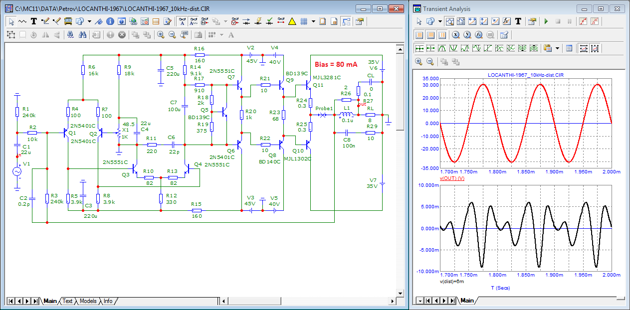Open dropdown arrow next to grid icon
This screenshot has height=310, width=630.
tap(313, 21)
